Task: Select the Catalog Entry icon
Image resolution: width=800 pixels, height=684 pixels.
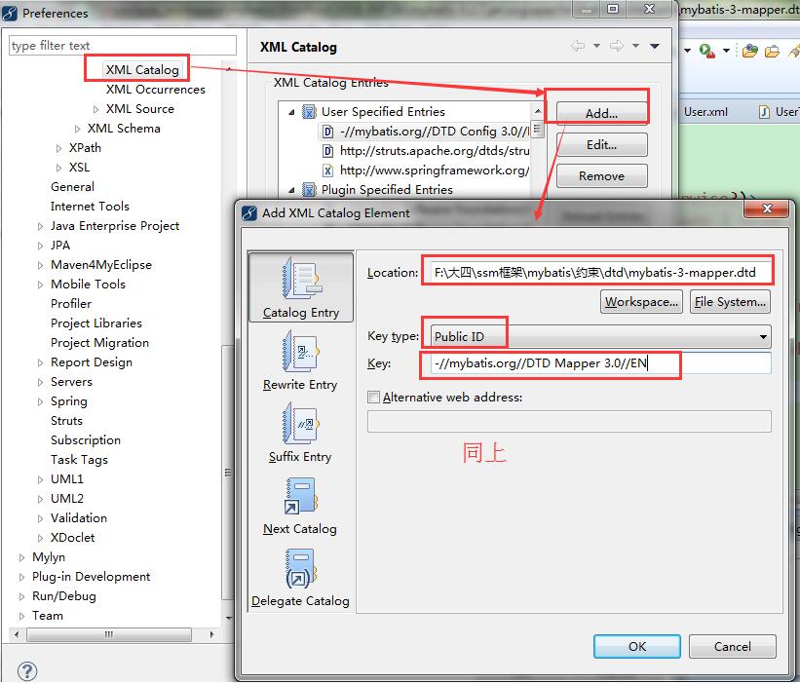Action: [x=301, y=279]
